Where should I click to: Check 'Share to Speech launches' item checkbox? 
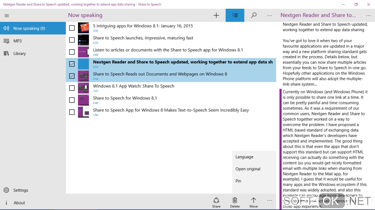(x=72, y=40)
